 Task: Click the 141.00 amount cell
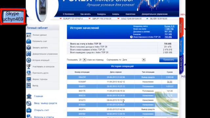click(170, 91)
